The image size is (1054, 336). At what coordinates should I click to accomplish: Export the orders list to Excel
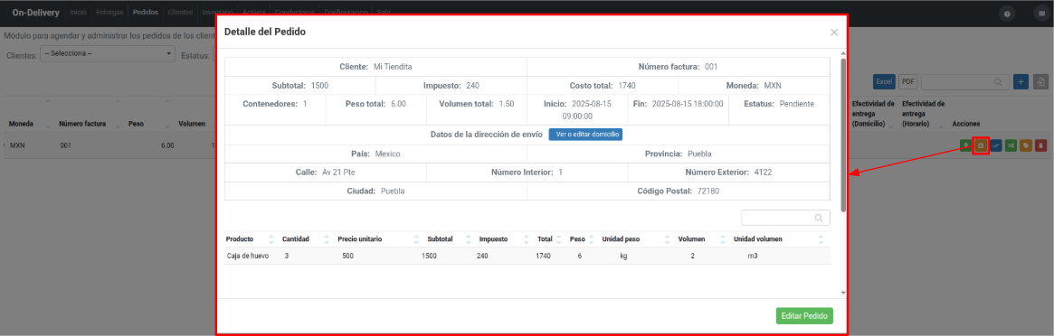pyautogui.click(x=884, y=81)
